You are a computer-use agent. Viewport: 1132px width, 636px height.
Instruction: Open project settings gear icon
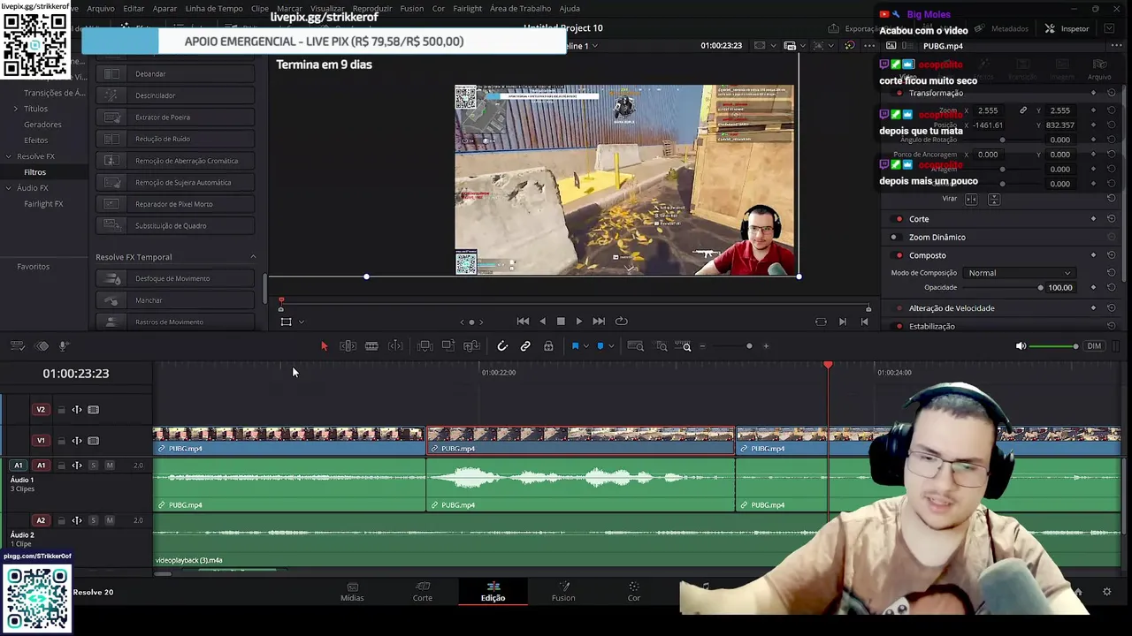1106,592
